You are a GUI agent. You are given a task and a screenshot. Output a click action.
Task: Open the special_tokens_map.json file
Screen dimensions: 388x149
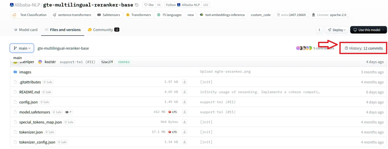(x=41, y=122)
